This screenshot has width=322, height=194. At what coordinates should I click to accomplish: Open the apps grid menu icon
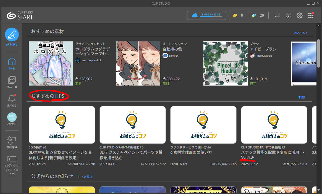click(311, 15)
